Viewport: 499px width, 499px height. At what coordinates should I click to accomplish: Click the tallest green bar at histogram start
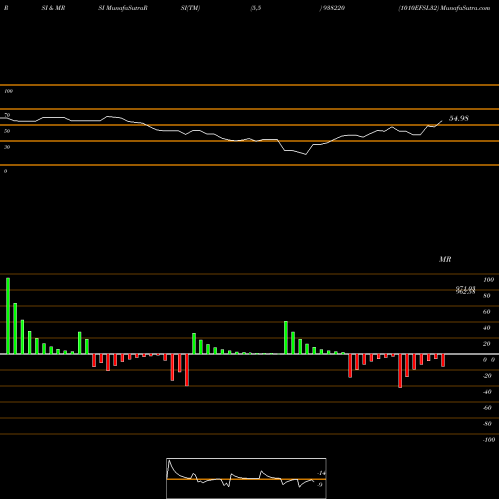coord(8,316)
